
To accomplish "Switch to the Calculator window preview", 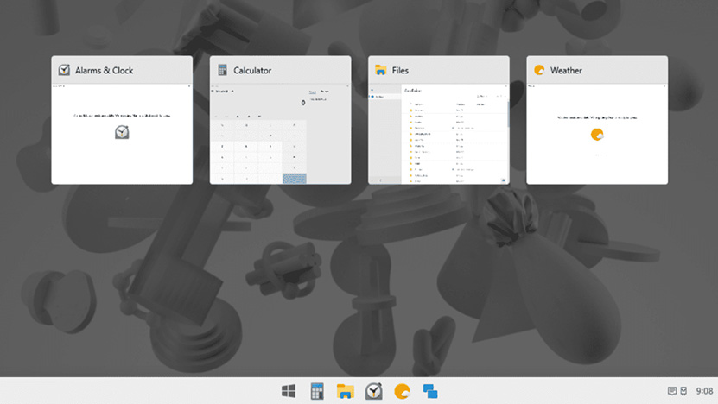I will [x=280, y=134].
